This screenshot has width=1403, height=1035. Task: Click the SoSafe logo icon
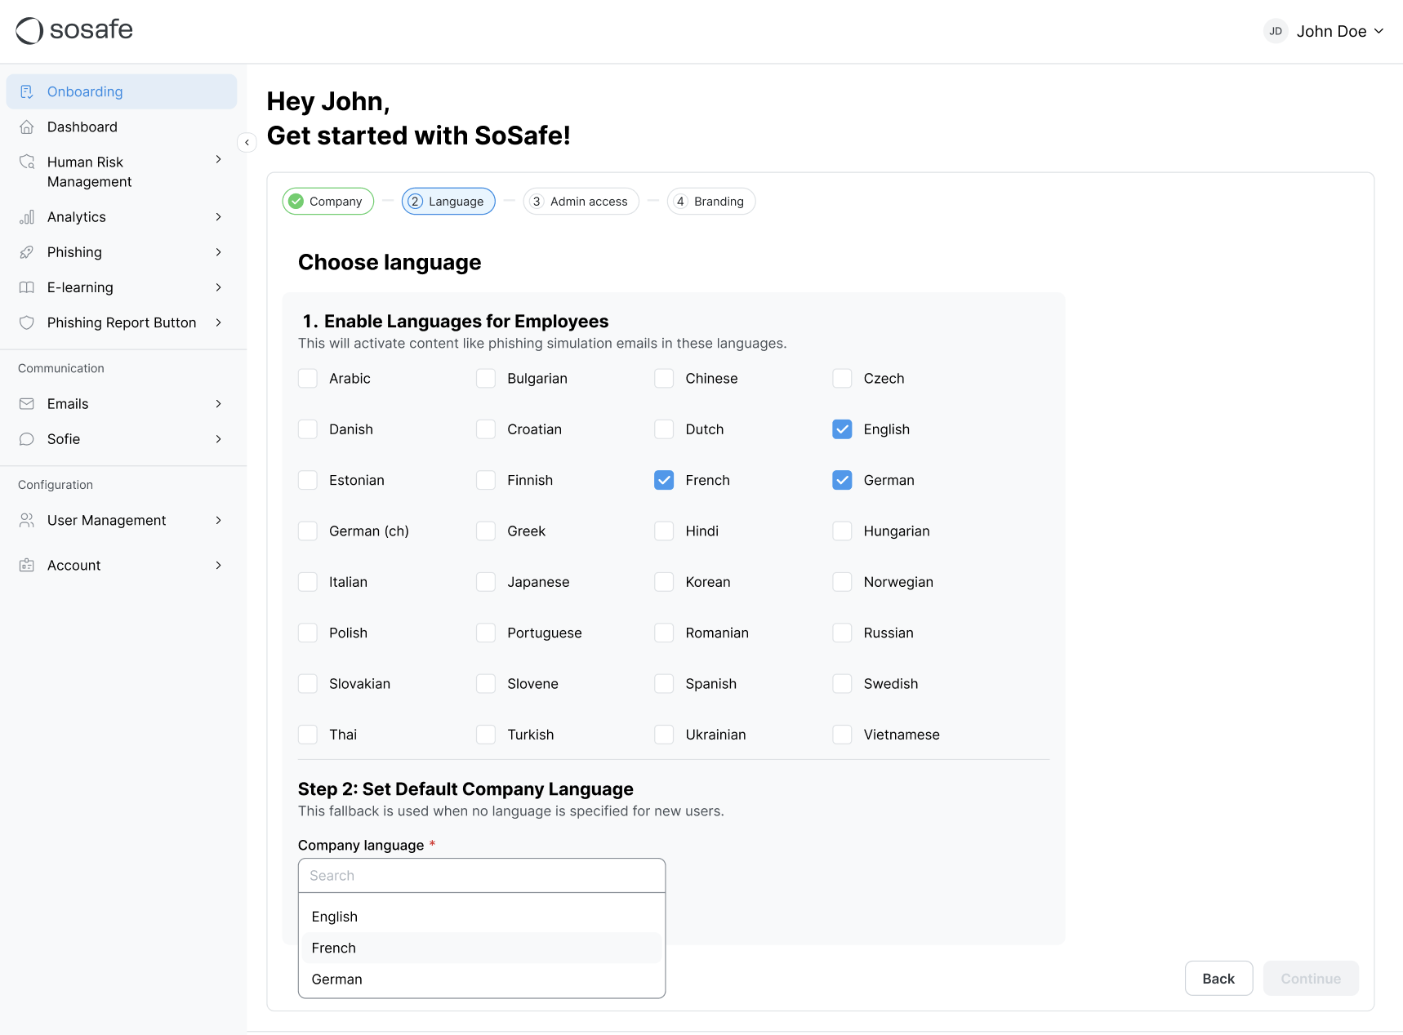click(x=29, y=30)
